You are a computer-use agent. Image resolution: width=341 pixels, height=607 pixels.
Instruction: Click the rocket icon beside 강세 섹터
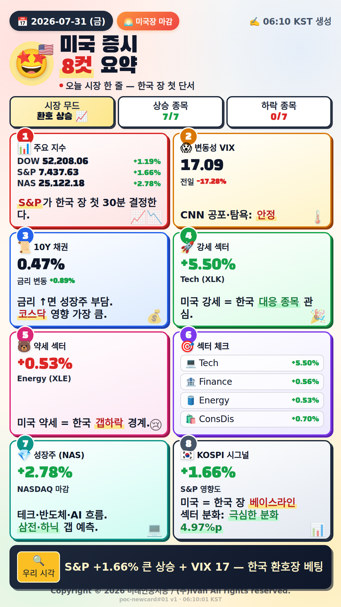point(187,247)
